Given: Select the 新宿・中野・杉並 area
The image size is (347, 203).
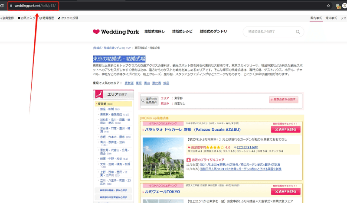Looking at the screenshot, I should (x=114, y=159).
